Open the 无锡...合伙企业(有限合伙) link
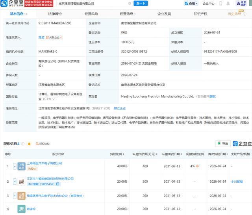Viewport: 252px width, 215px height. tap(55, 196)
